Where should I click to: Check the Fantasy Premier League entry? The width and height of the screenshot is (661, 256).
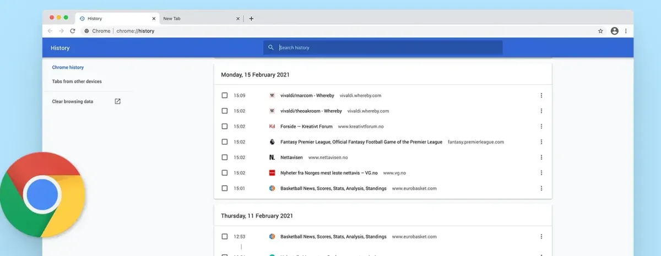(x=225, y=141)
